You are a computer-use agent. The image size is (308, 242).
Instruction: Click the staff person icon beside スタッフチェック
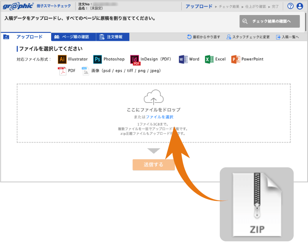(x=229, y=37)
